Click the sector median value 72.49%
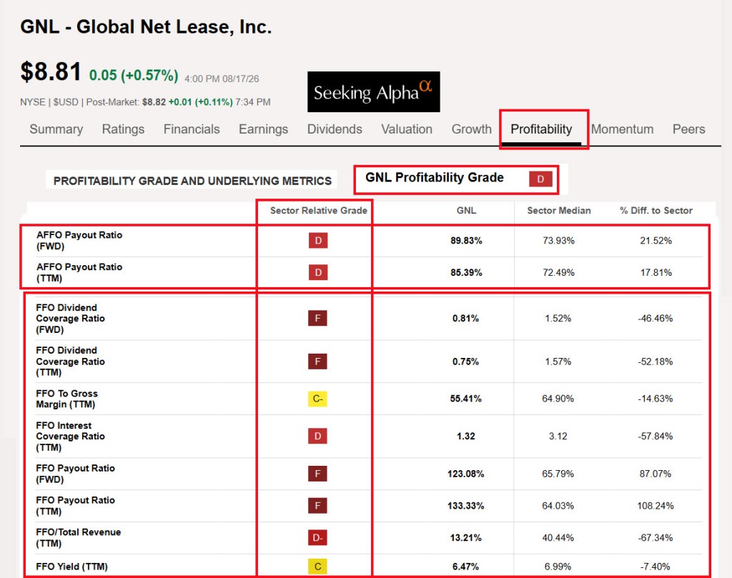The width and height of the screenshot is (732, 578). [x=558, y=272]
